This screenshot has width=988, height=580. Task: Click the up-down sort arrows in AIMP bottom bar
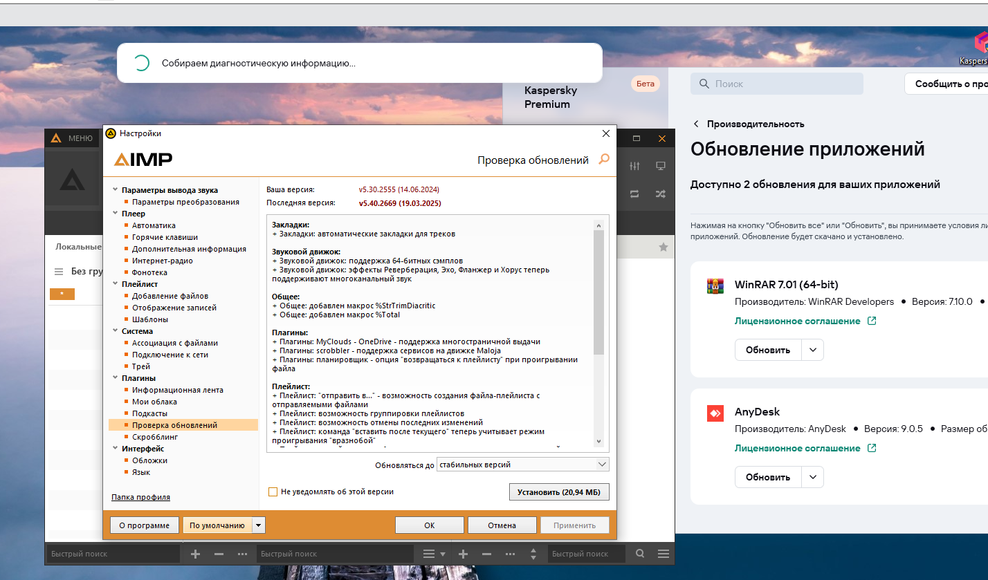coord(533,554)
